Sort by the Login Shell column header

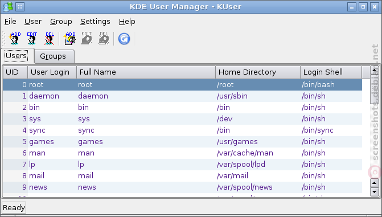331,72
